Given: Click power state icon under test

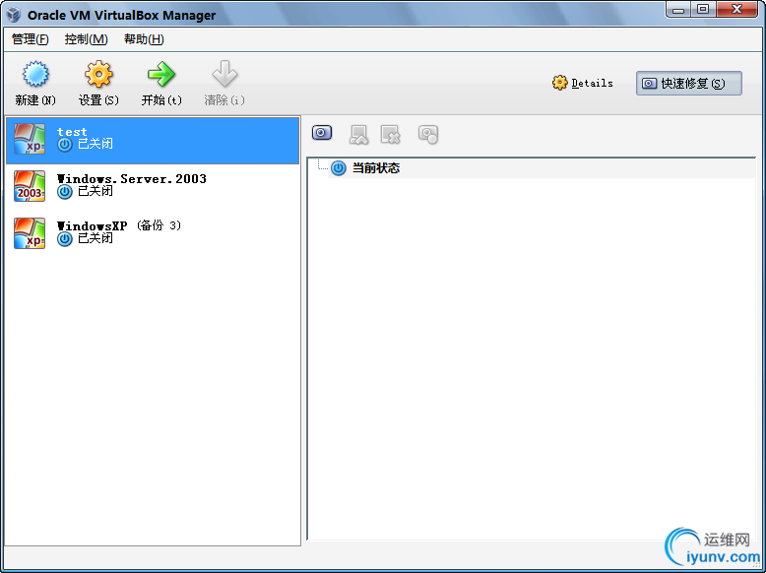Looking at the screenshot, I should (64, 145).
